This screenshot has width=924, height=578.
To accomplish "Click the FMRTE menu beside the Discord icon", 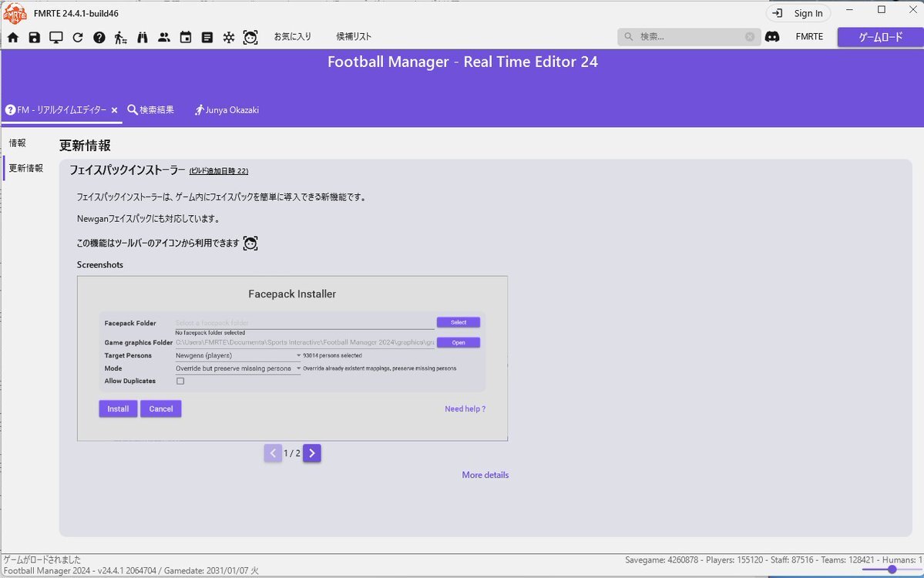I will click(x=809, y=36).
